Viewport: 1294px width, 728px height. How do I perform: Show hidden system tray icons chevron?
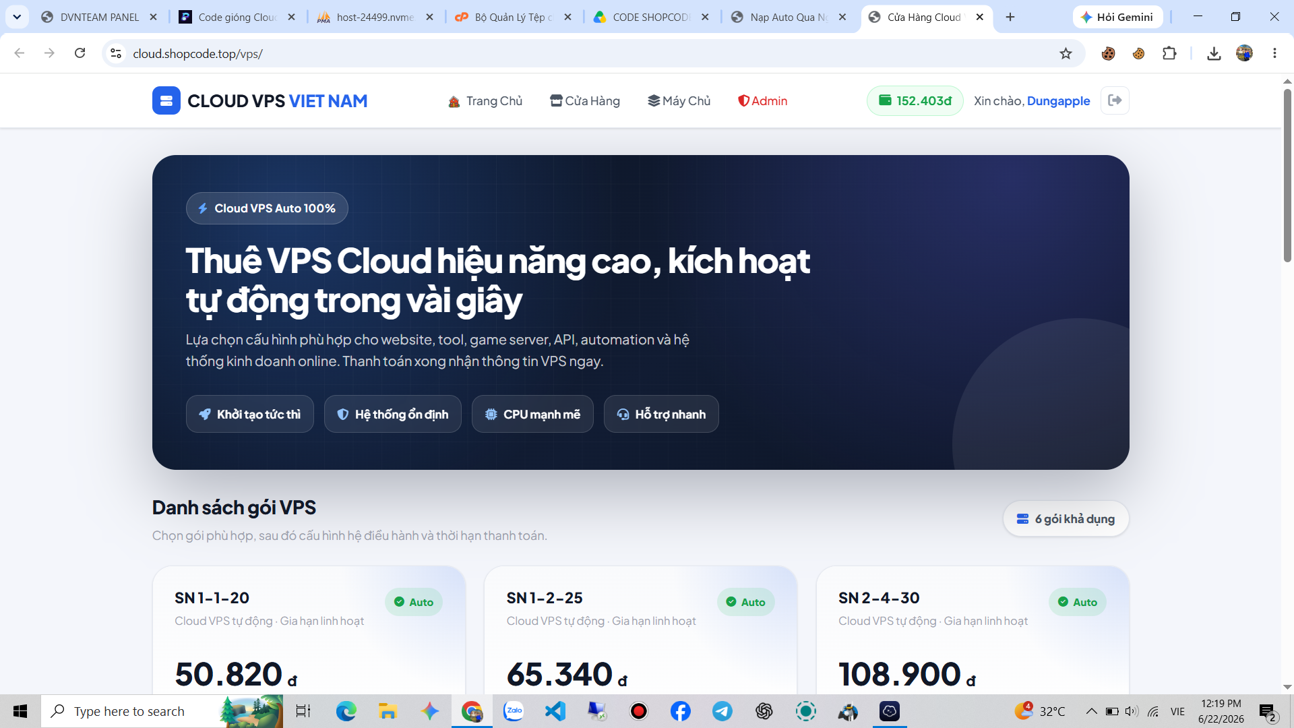pos(1091,711)
